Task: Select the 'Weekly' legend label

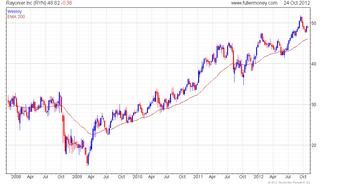Action: (x=14, y=11)
